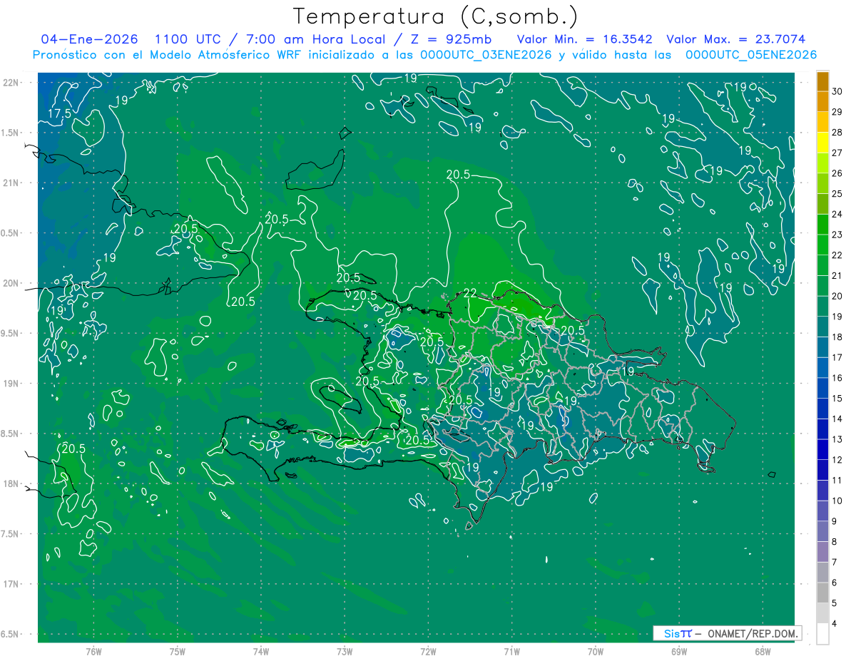The width and height of the screenshot is (856, 661).
Task: Click the color scale number 30
Action: (837, 91)
